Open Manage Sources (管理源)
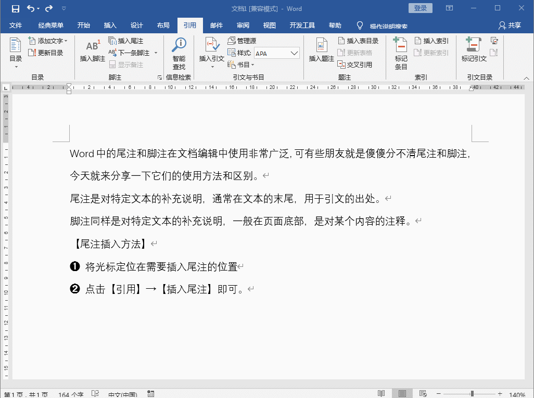The width and height of the screenshot is (534, 398). pos(241,40)
